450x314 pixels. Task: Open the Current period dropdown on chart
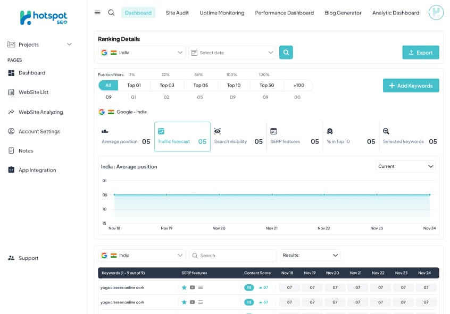pos(406,166)
